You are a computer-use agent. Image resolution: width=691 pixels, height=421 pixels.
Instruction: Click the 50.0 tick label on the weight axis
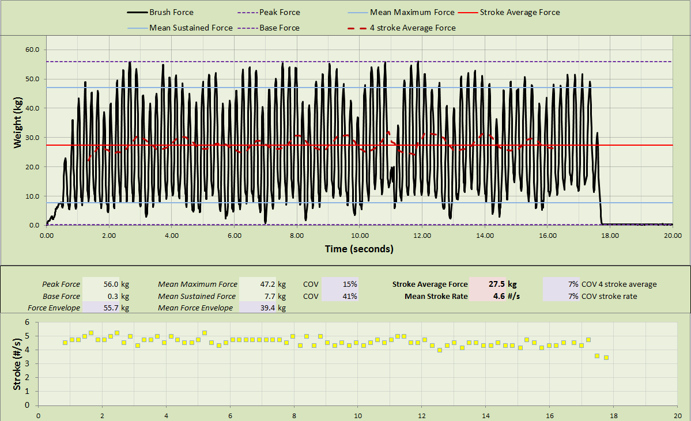[32, 79]
